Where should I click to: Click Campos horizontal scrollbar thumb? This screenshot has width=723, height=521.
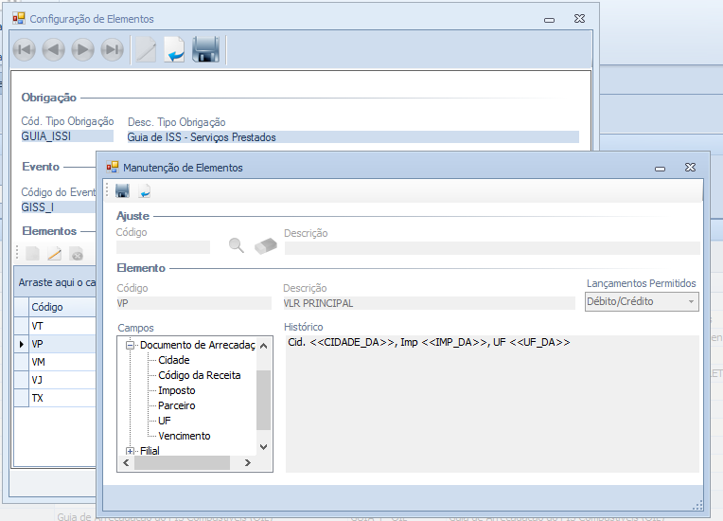click(x=182, y=463)
